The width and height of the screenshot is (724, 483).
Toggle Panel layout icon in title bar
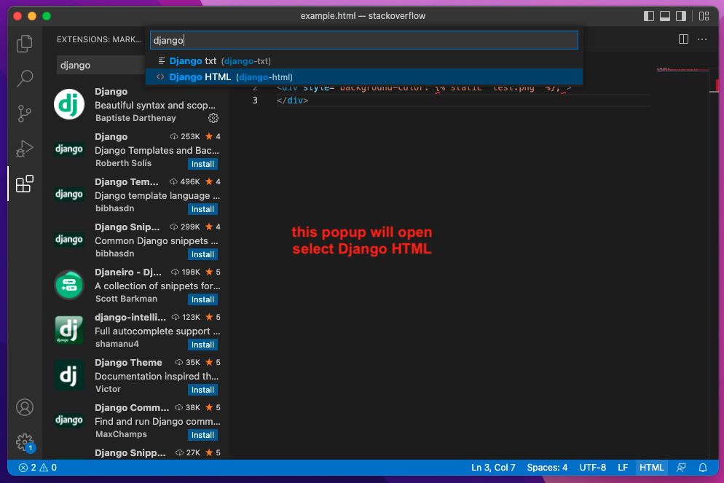pyautogui.click(x=665, y=16)
